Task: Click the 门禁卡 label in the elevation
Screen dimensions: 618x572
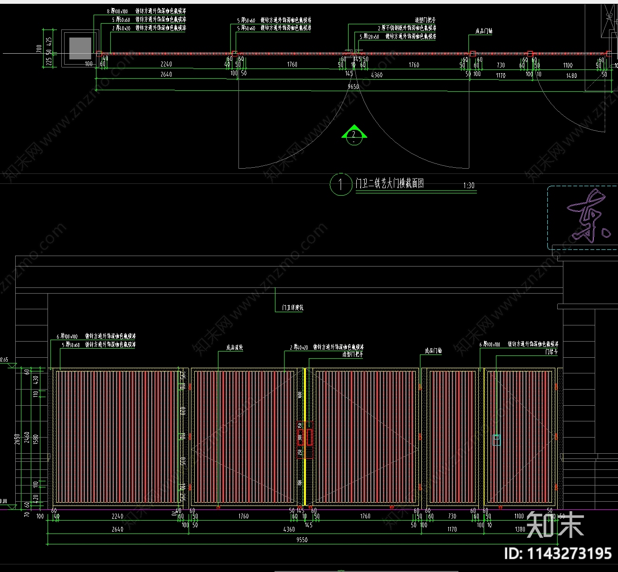Action: pos(551,352)
